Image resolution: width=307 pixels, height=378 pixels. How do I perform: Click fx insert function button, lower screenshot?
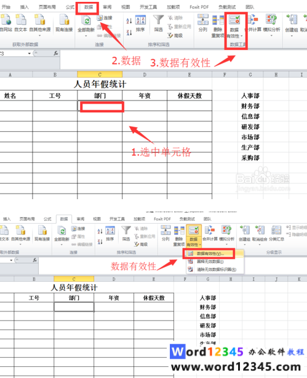tap(35, 260)
